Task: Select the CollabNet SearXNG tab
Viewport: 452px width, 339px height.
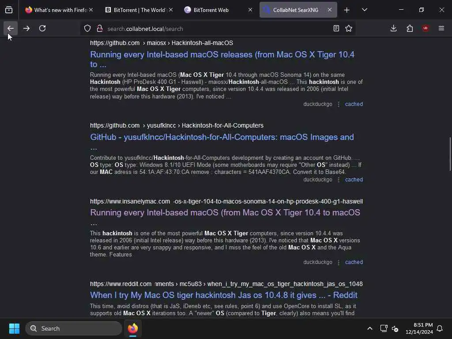Action: (298, 10)
